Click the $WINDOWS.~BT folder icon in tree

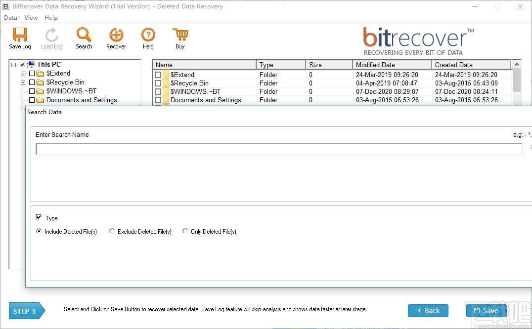(41, 91)
